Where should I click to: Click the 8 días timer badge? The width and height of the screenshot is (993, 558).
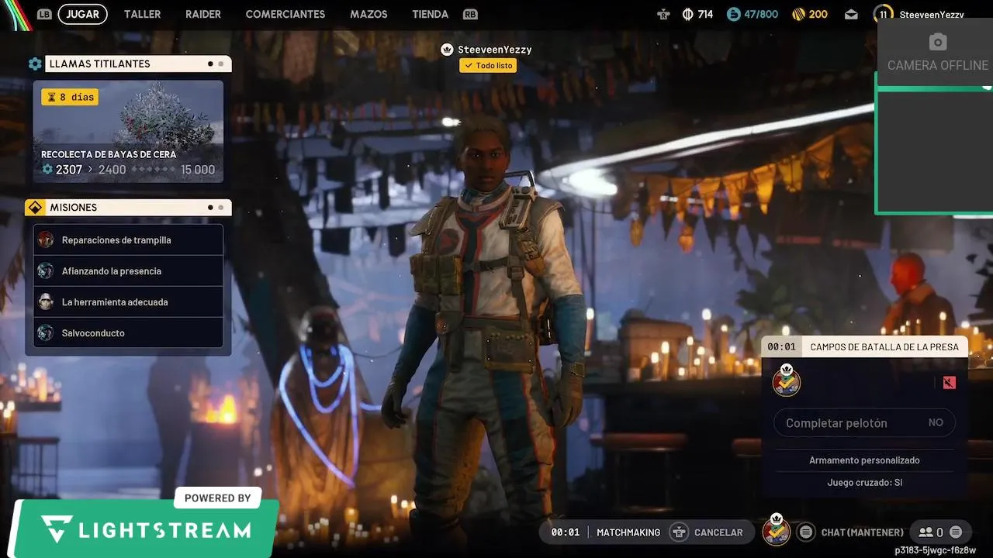tap(70, 97)
